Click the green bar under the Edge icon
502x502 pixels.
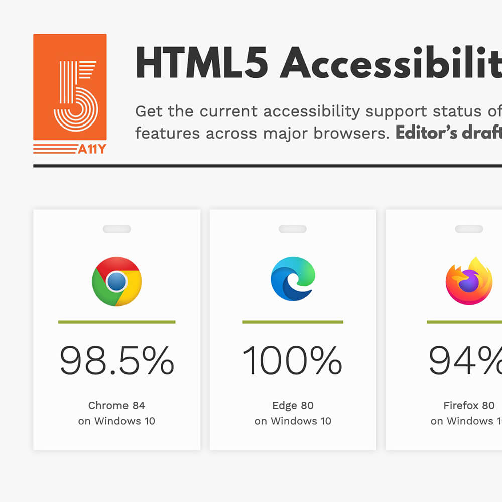click(293, 322)
